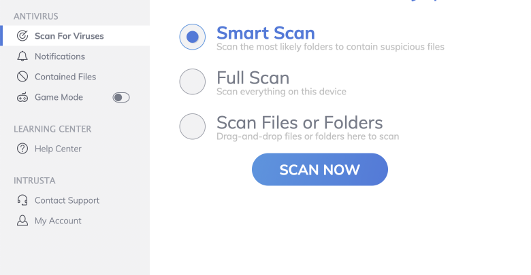Pick the Scan Files or Folders radio button
Viewport: 531px width, 275px height.
coord(192,126)
